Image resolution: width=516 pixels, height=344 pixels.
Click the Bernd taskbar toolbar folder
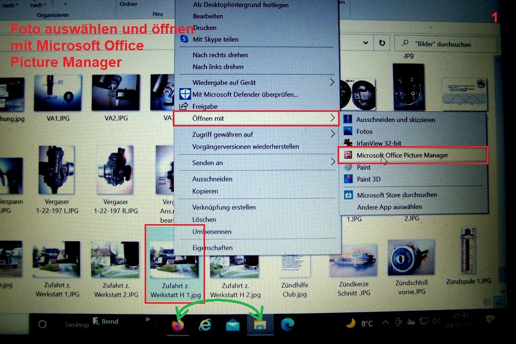tap(106, 321)
